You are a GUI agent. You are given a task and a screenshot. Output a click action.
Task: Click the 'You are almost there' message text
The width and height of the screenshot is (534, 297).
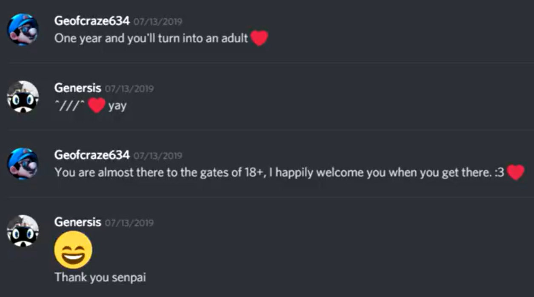[x=279, y=172]
